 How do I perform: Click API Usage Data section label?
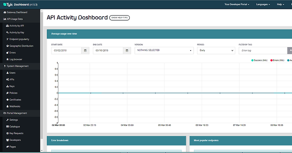click(x=15, y=19)
